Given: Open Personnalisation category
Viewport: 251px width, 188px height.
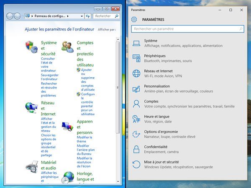Looking at the screenshot, I should (x=187, y=89).
